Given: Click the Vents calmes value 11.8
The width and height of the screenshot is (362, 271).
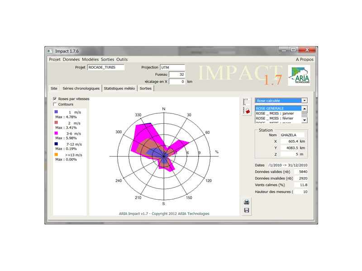Looking at the screenshot, I should tap(300, 185).
